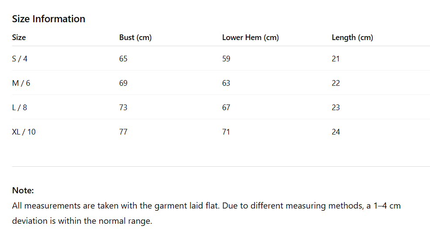Screen dimensions: 430x229
Task: Click length value 24
Action: (x=335, y=132)
